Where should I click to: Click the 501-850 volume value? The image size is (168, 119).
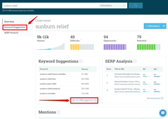tap(85, 84)
